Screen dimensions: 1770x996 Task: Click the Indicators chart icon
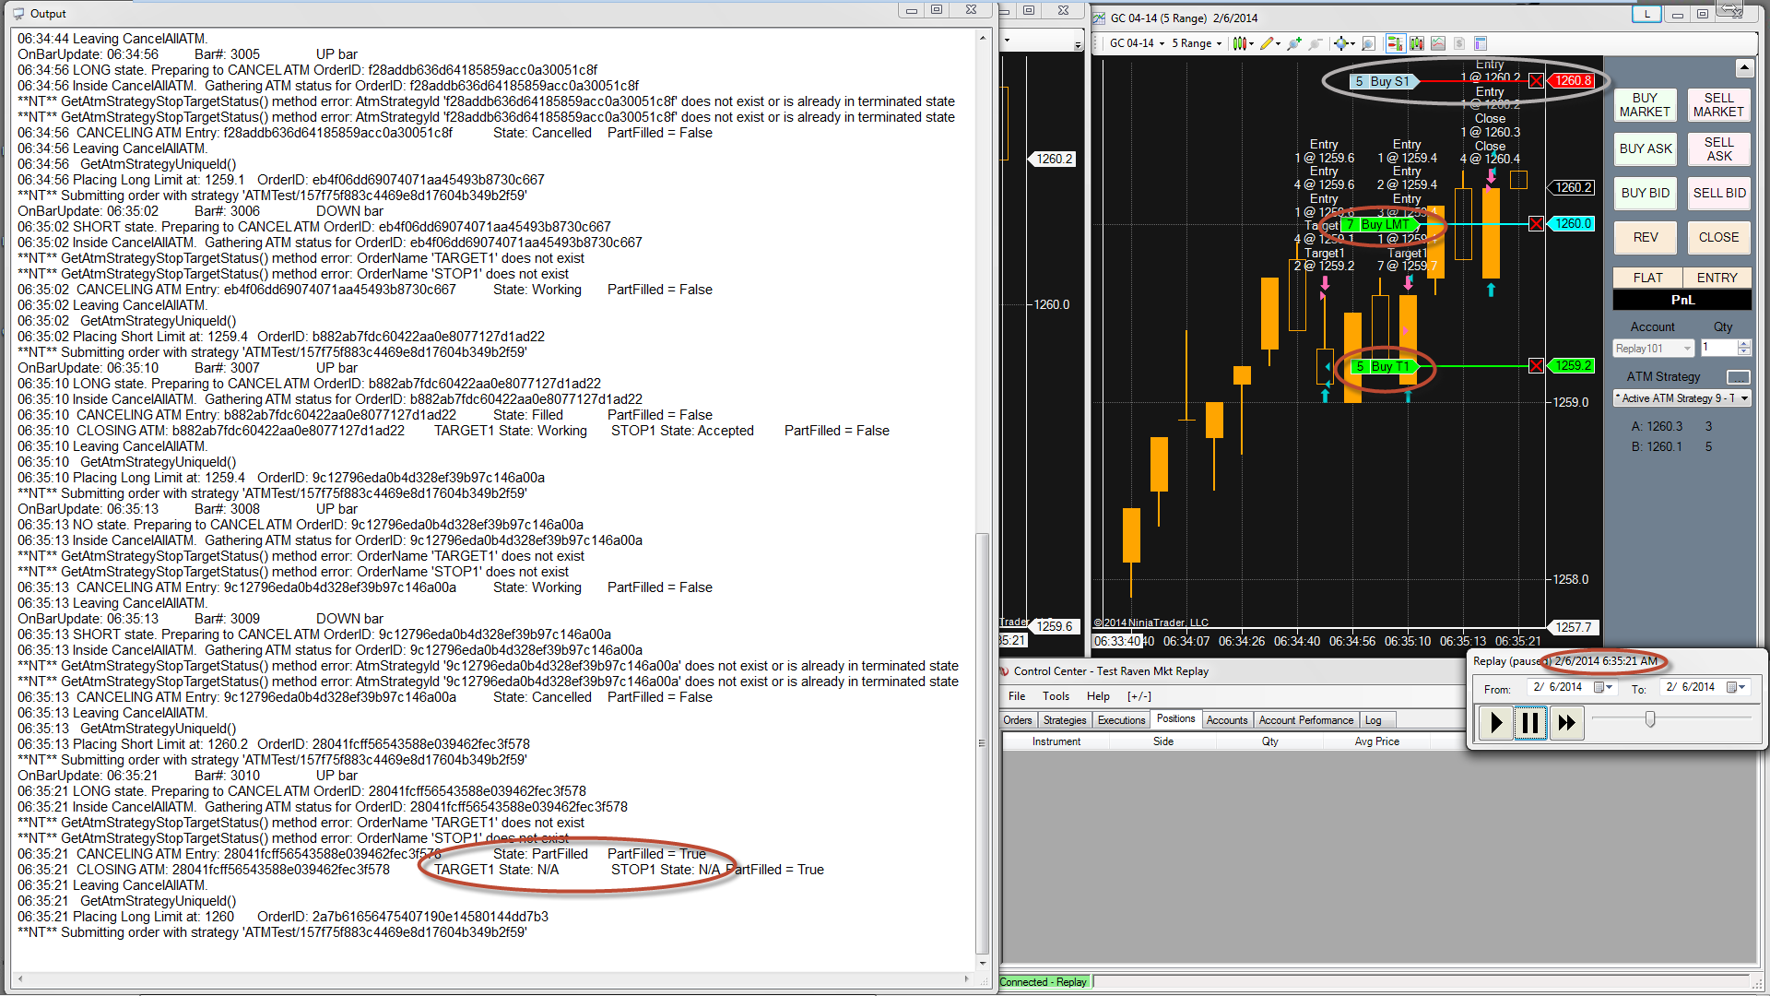click(x=1438, y=43)
